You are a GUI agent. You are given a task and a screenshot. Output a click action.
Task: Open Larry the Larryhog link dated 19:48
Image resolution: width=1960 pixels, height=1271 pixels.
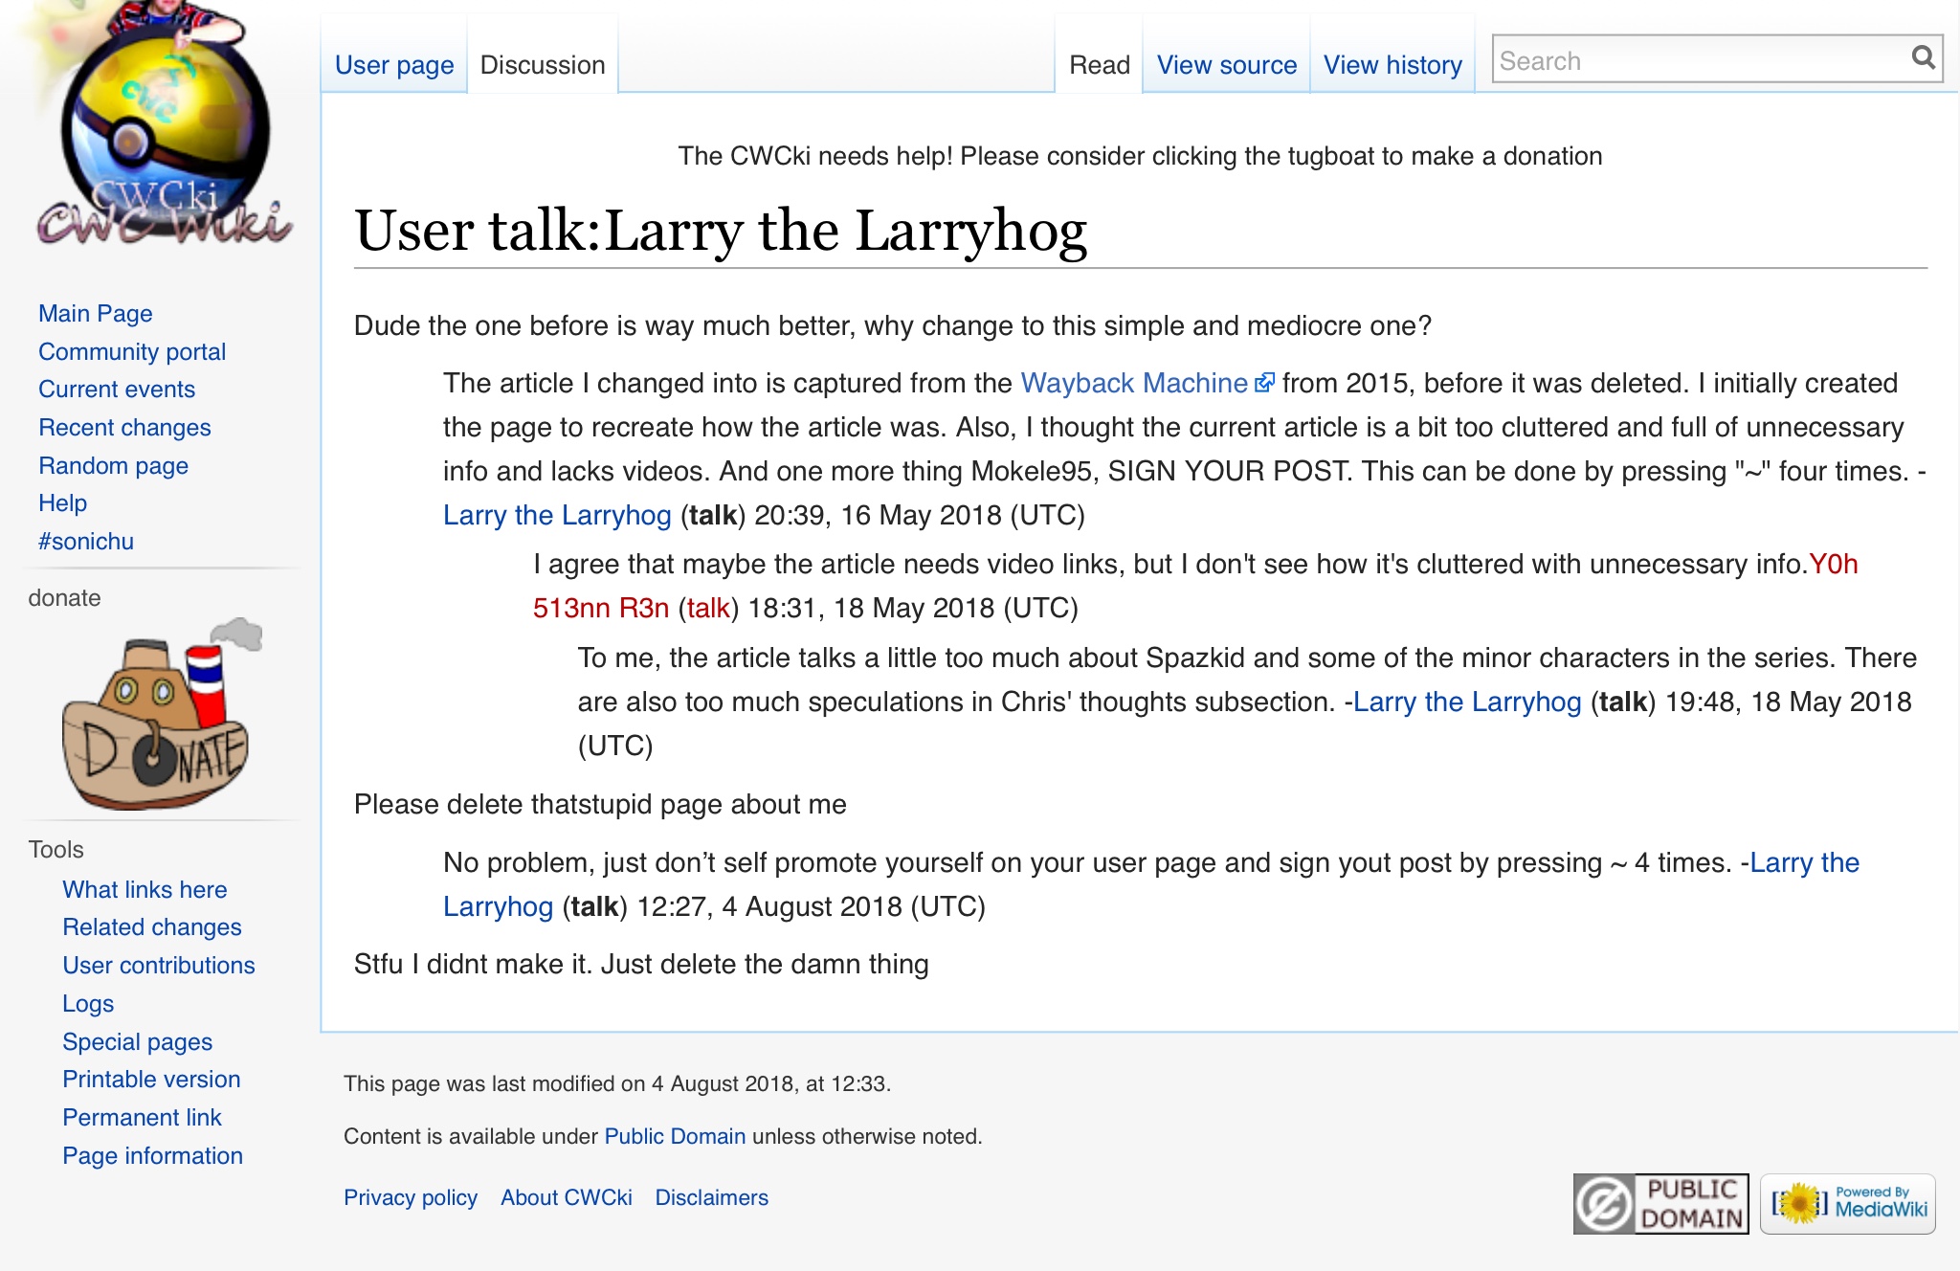(x=1467, y=702)
